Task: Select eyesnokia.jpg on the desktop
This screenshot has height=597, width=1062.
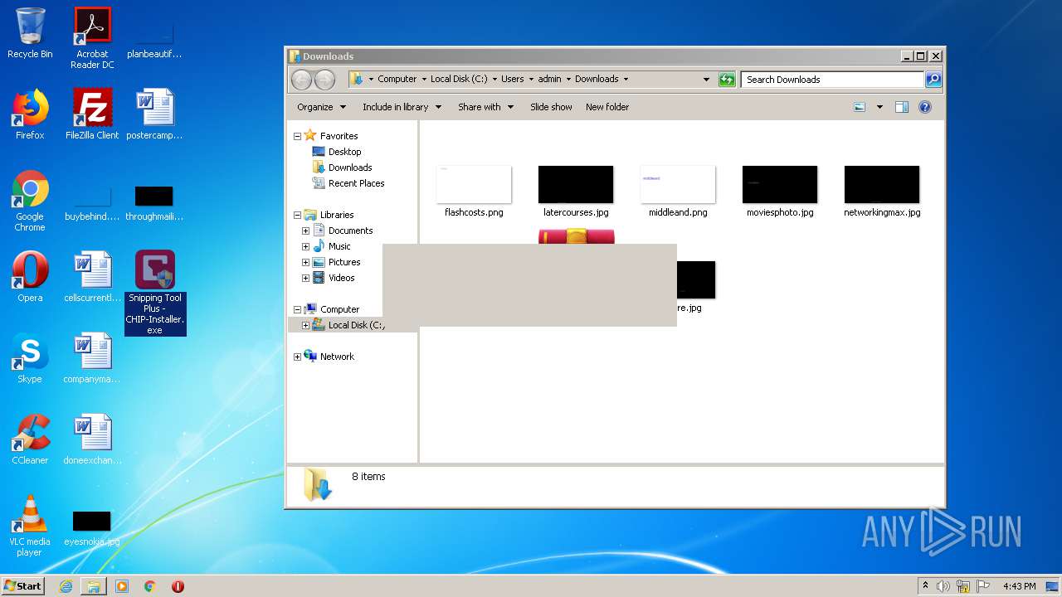Action: click(x=92, y=528)
